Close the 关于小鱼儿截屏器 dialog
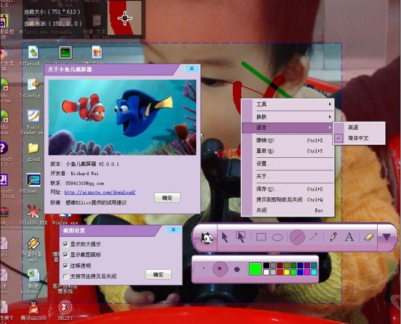 [x=192, y=68]
